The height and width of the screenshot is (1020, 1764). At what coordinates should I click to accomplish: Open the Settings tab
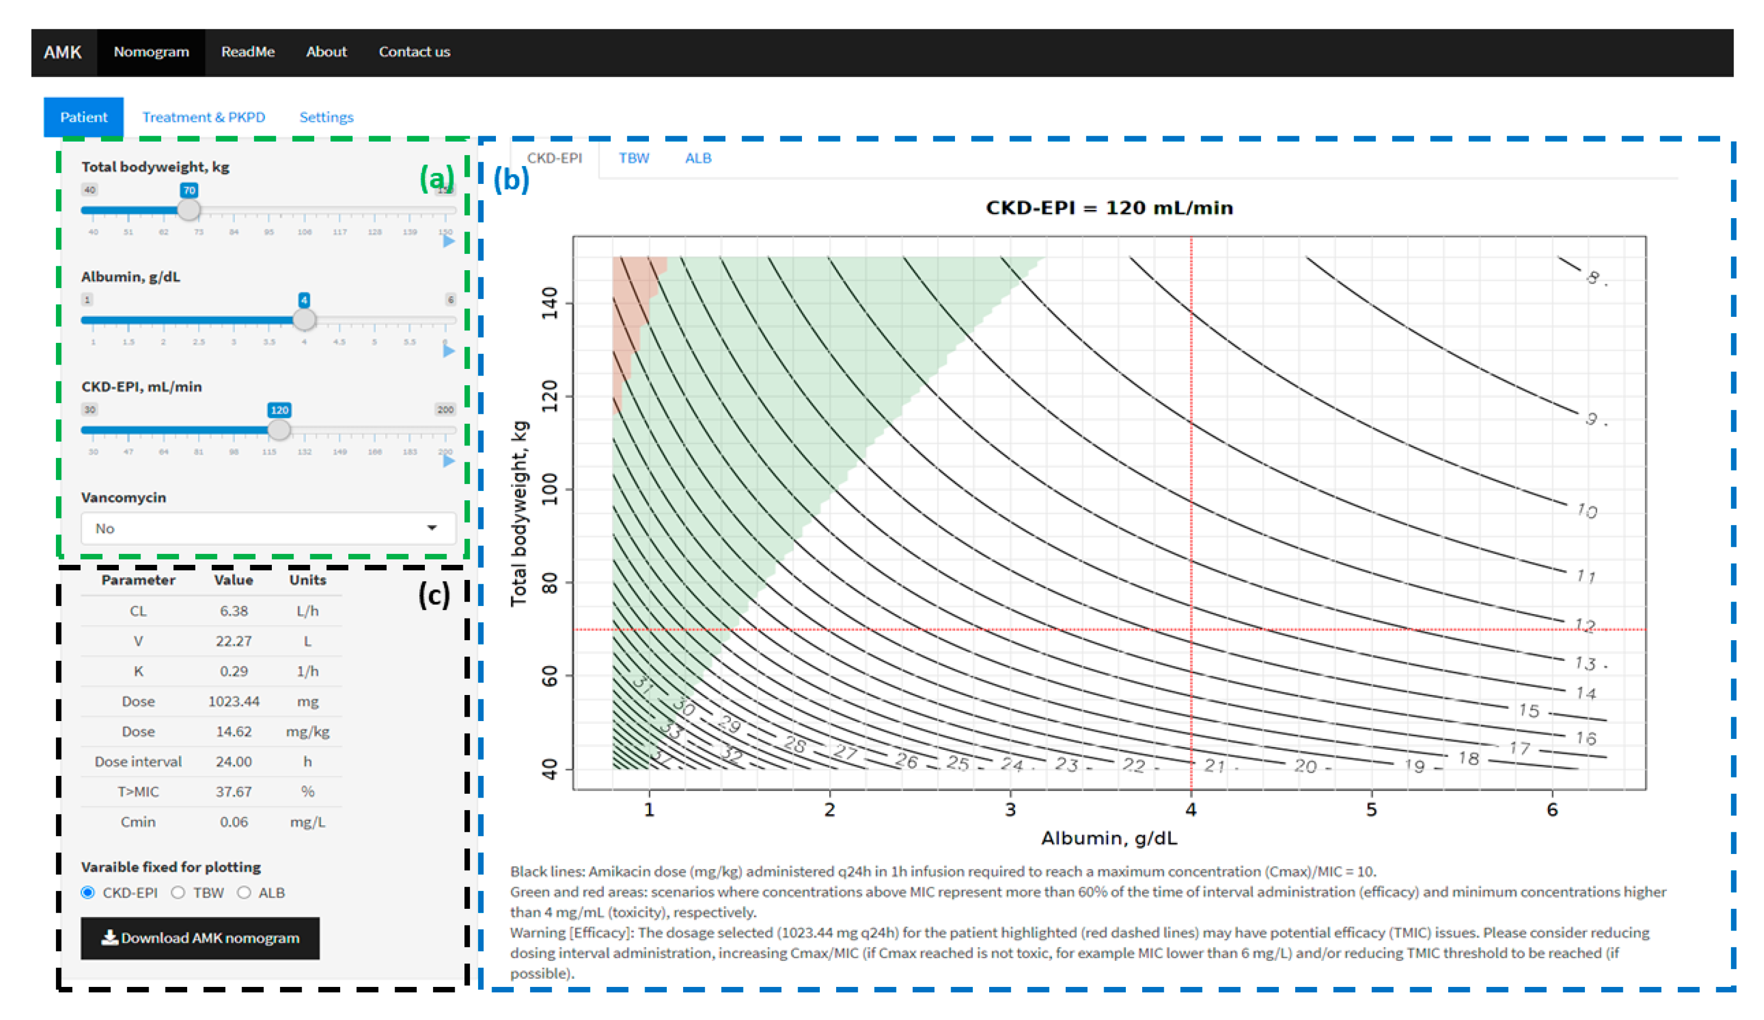326,117
